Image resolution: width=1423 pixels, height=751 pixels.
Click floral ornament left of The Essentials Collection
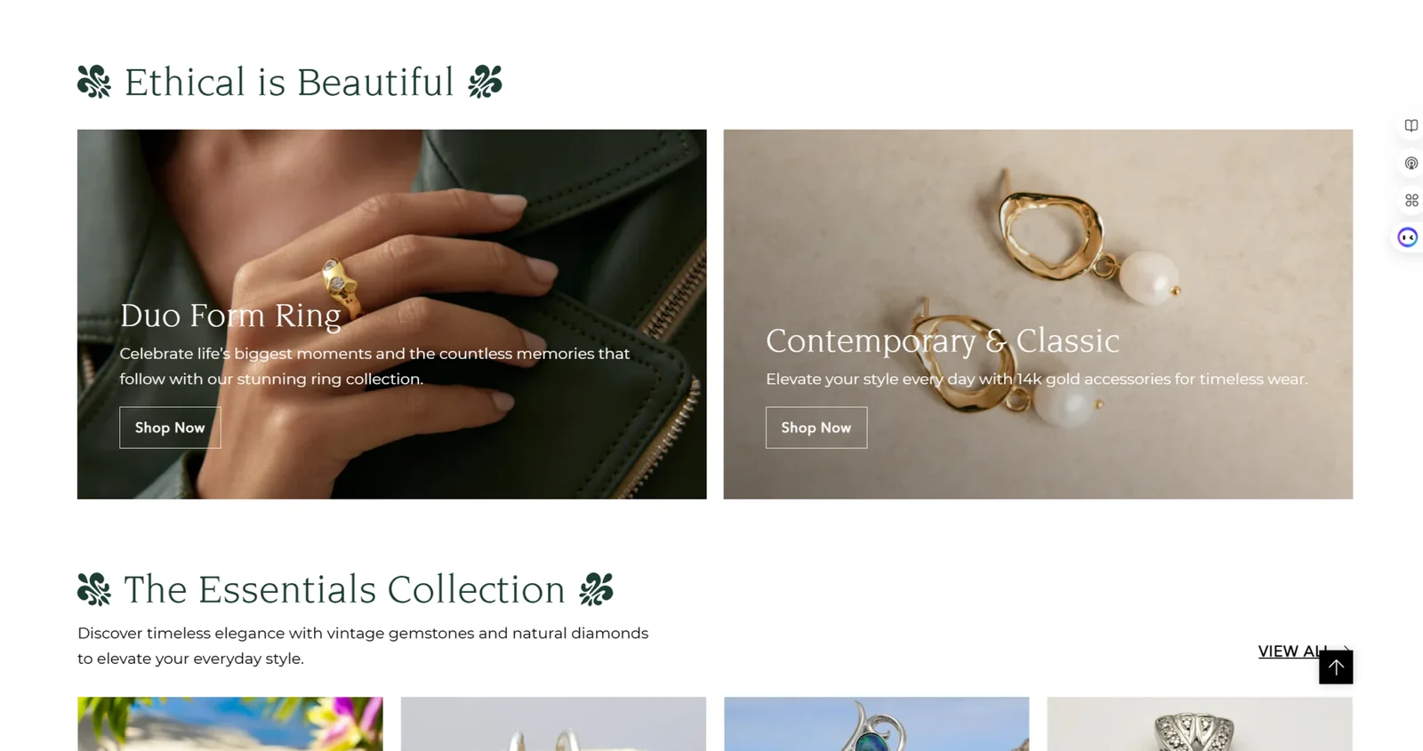click(94, 589)
